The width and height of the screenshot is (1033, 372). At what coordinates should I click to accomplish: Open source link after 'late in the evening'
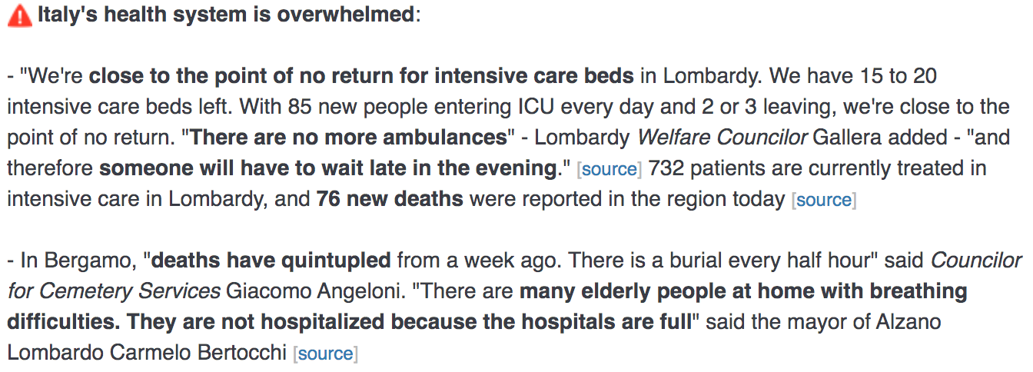click(610, 169)
